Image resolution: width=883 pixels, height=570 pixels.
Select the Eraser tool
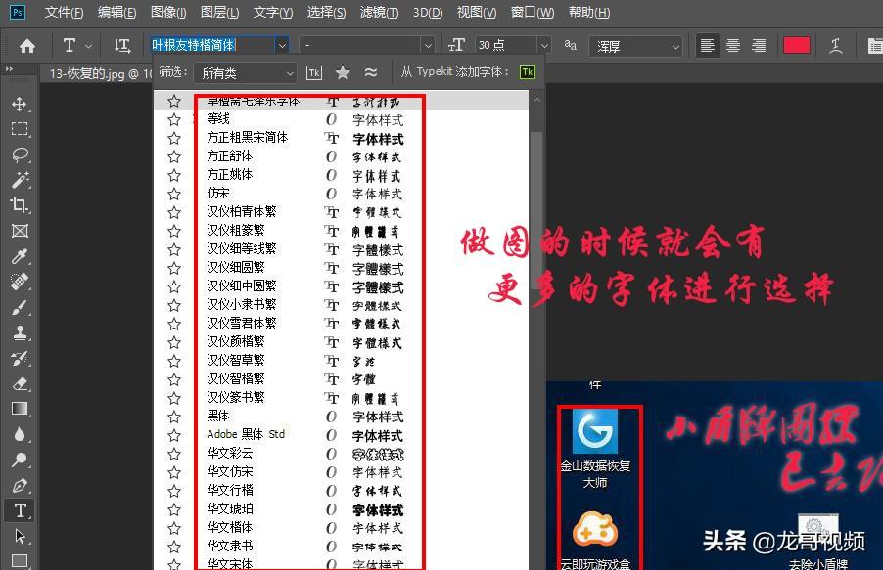coord(20,384)
